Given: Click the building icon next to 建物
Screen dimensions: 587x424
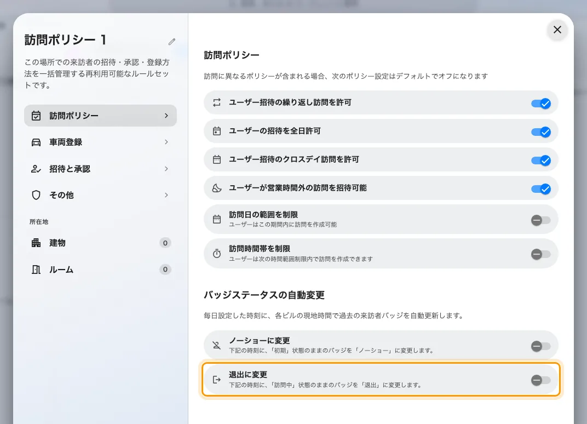Looking at the screenshot, I should point(36,243).
